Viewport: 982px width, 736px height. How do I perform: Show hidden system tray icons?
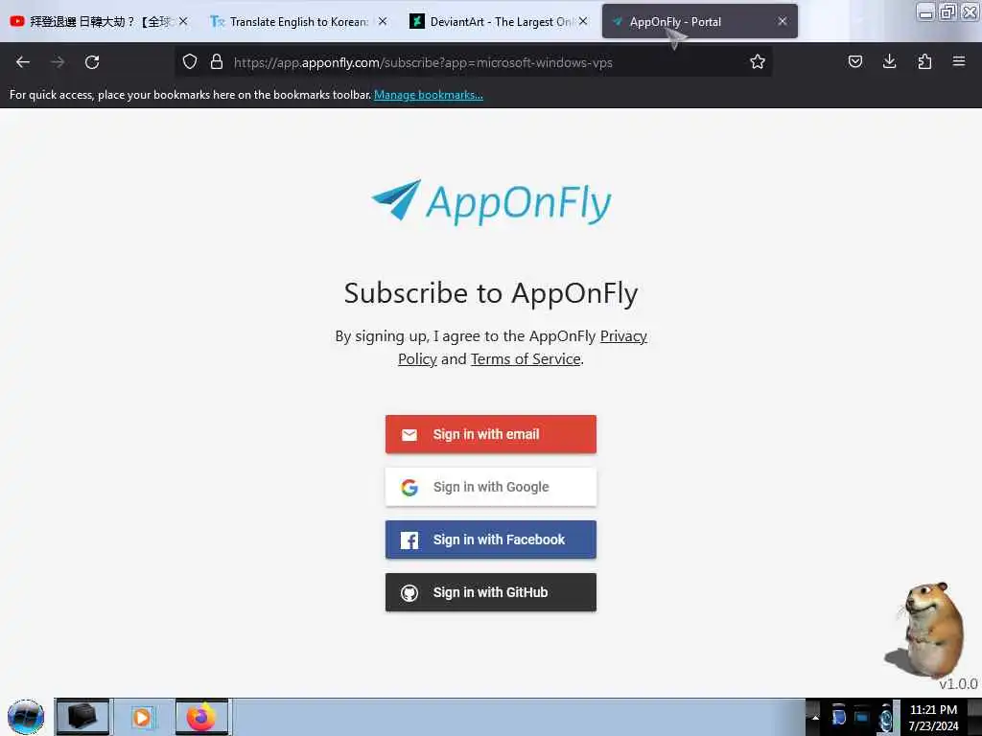815,717
